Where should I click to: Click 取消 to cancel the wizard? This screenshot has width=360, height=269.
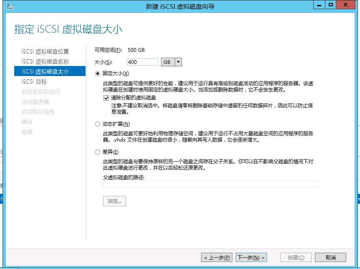point(330,257)
